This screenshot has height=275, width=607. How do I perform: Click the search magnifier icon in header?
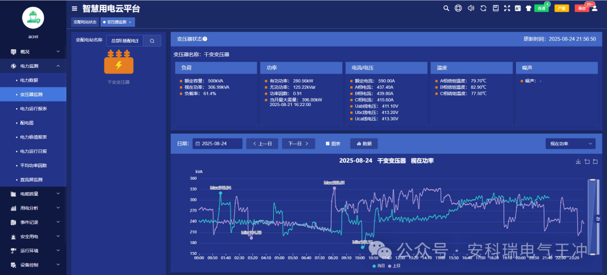tap(446, 8)
